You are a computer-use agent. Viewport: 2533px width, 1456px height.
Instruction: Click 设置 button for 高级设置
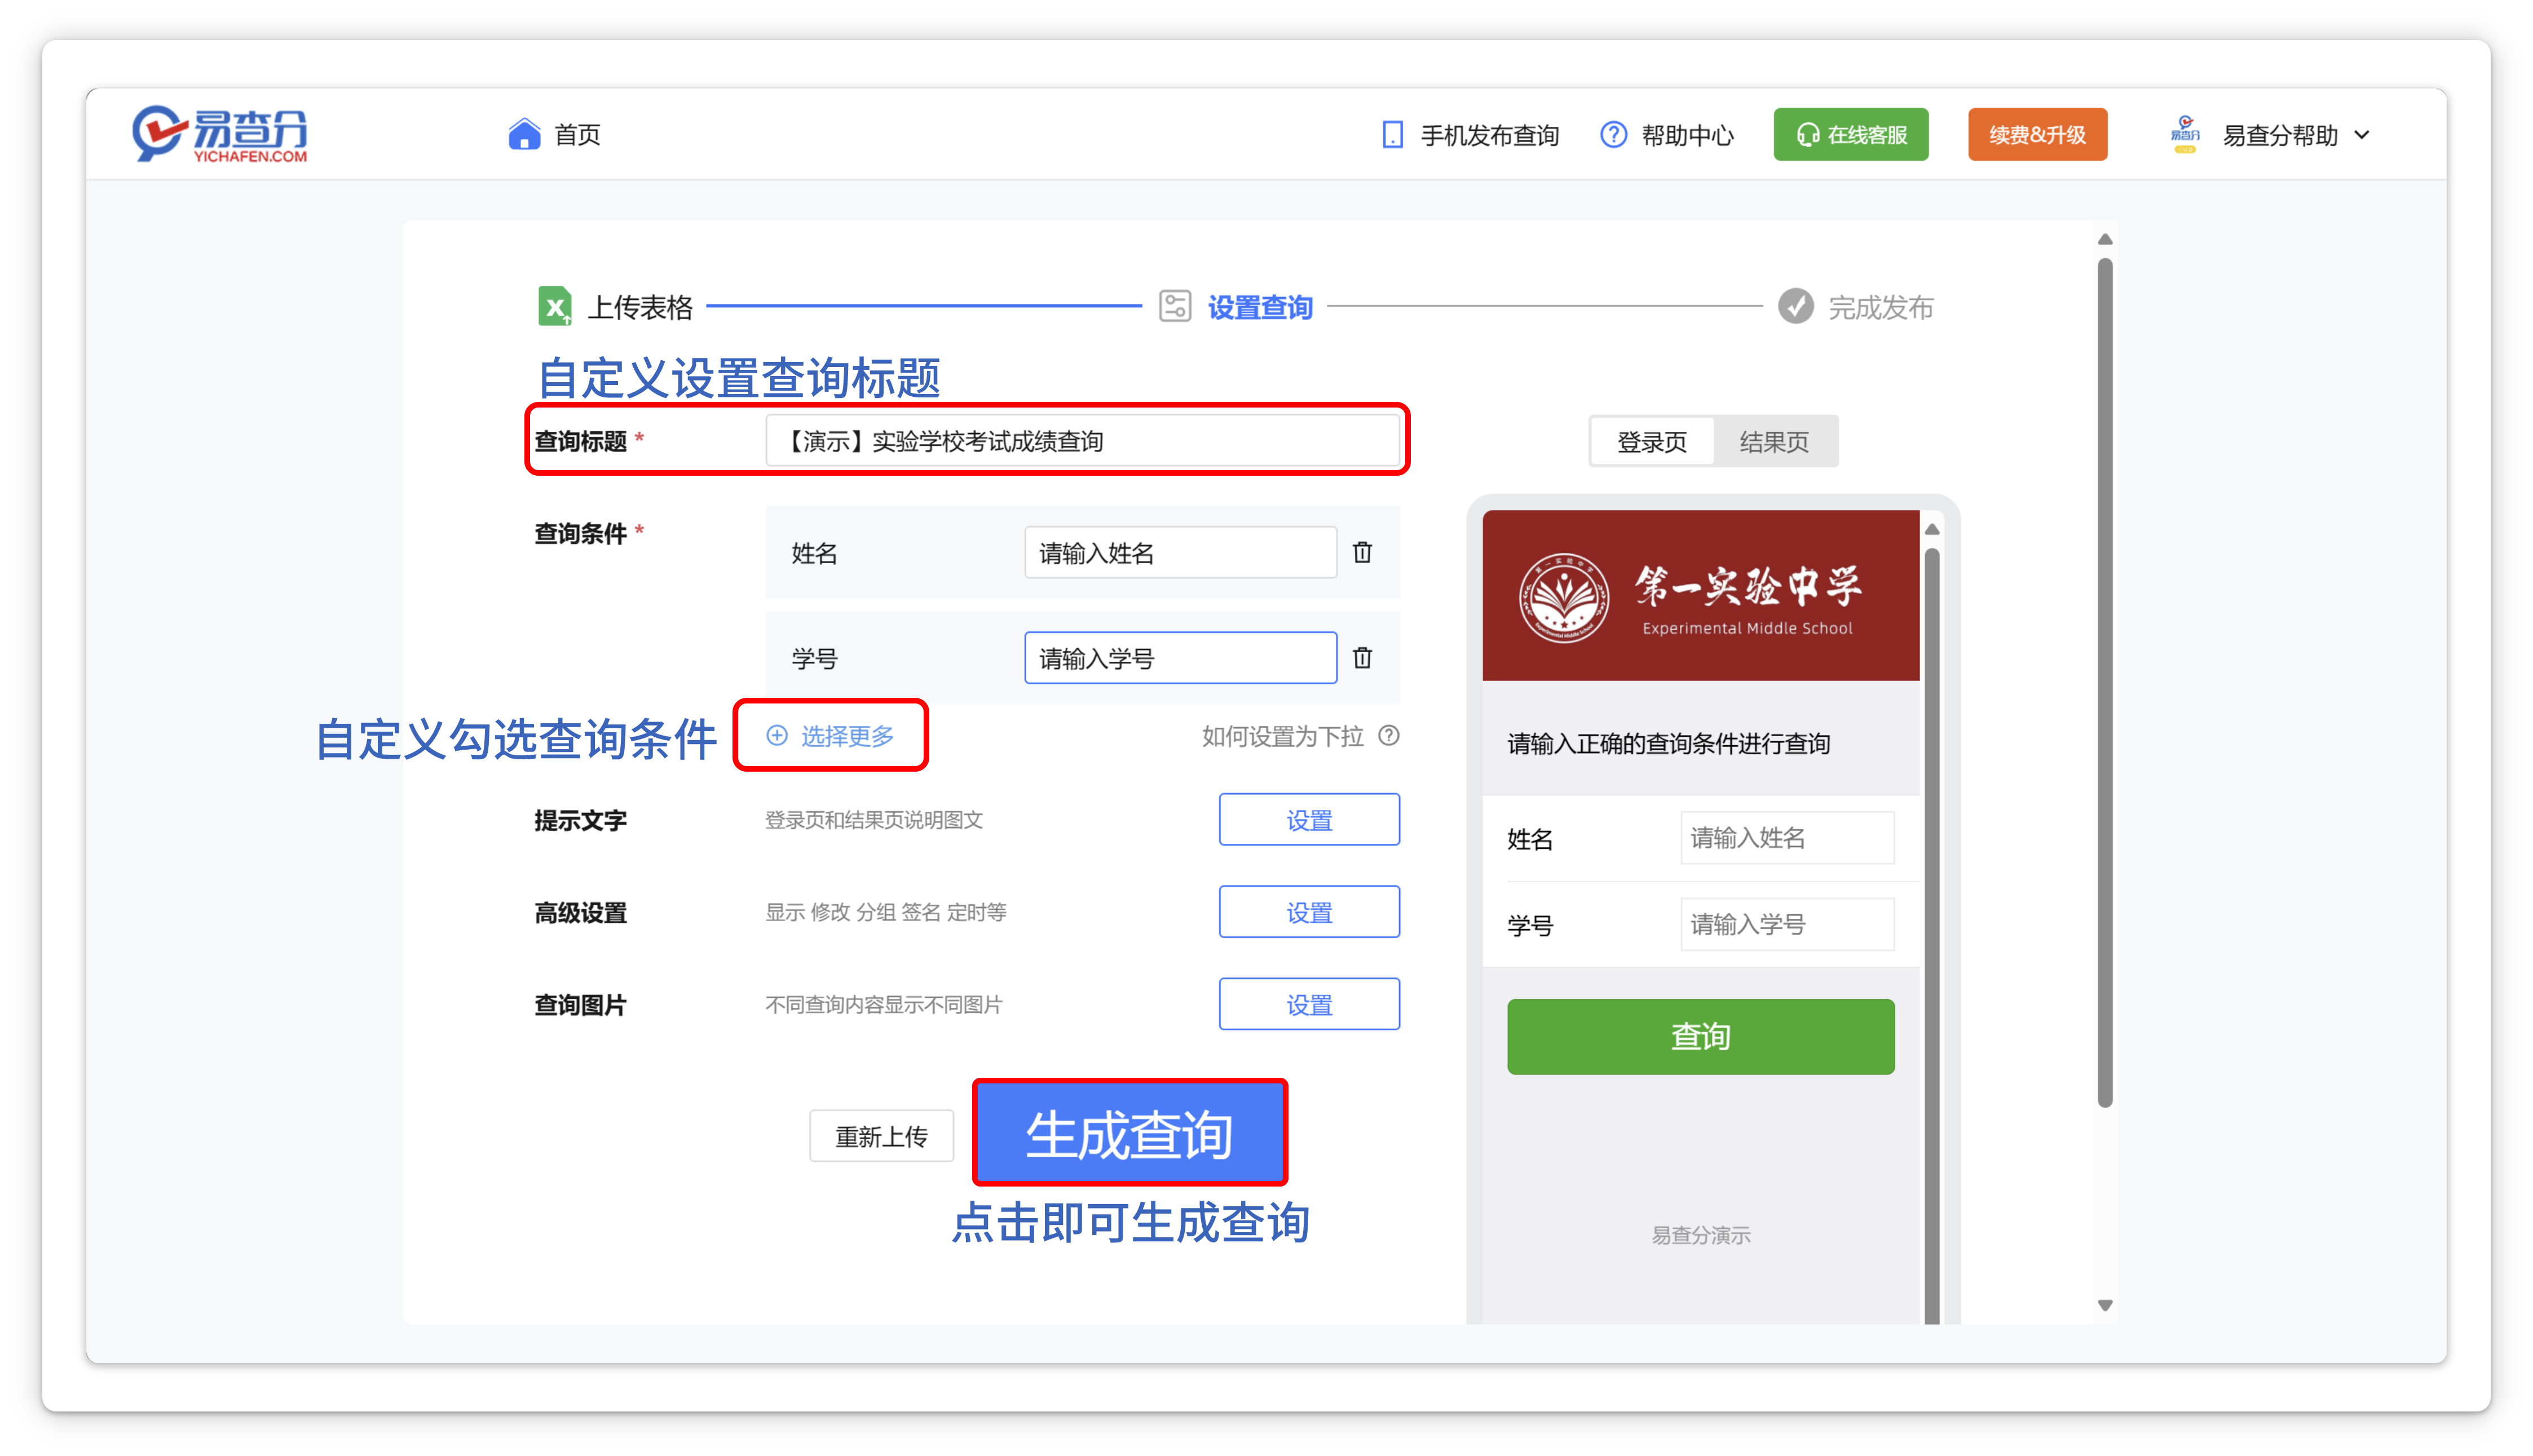(1309, 912)
